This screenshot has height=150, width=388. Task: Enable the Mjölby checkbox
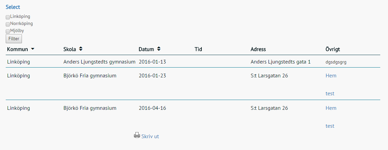click(x=8, y=31)
